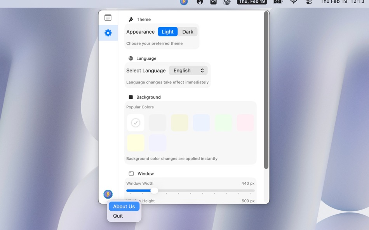Image resolution: width=369 pixels, height=230 pixels.
Task: Select the Light appearance option
Action: coord(167,31)
